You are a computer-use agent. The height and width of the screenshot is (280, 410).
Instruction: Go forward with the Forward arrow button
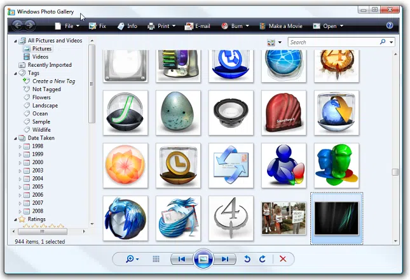click(30, 25)
